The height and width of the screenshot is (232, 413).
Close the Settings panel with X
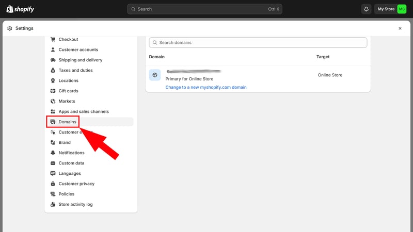click(400, 28)
